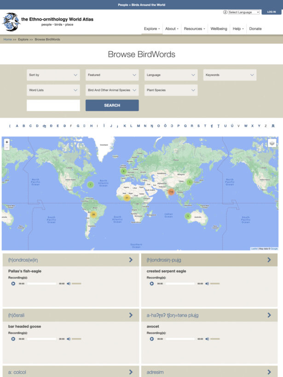Zoom in the map with plus button
283x377 pixels.
7,142
